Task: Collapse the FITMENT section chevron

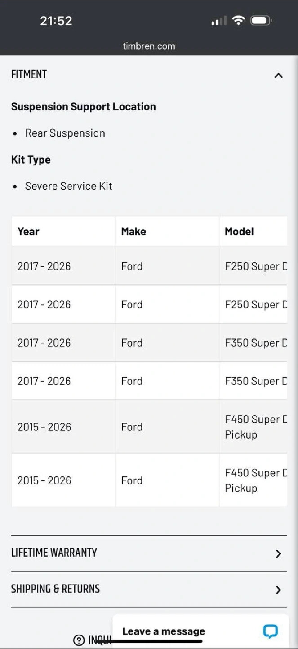Action: click(x=278, y=75)
